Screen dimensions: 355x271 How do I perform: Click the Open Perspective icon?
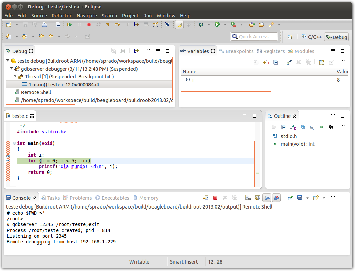(x=290, y=37)
